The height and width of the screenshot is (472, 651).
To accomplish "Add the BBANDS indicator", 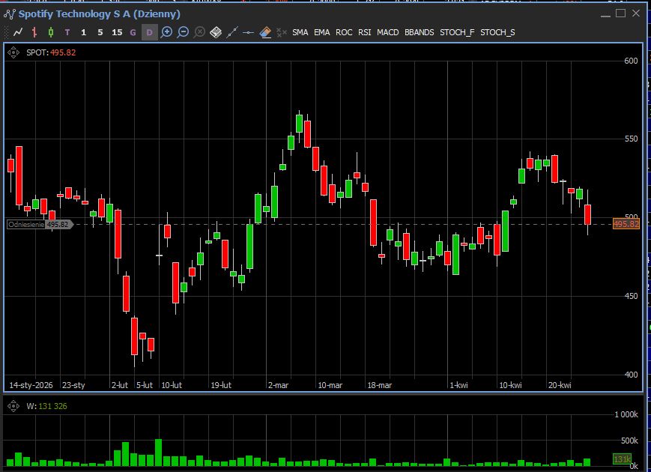I will (x=419, y=32).
